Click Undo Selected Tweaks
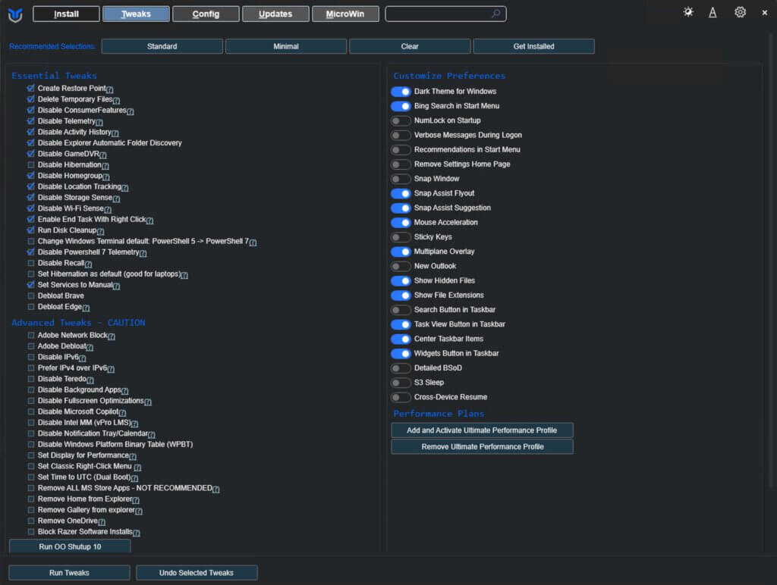The image size is (777, 585). click(x=197, y=573)
